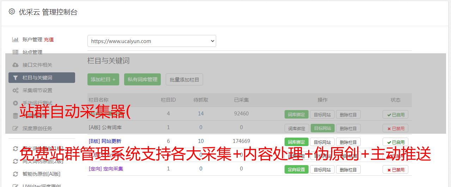
Task: Click the refresh icon for 同义词伪原创[2版]
Action: point(15,161)
